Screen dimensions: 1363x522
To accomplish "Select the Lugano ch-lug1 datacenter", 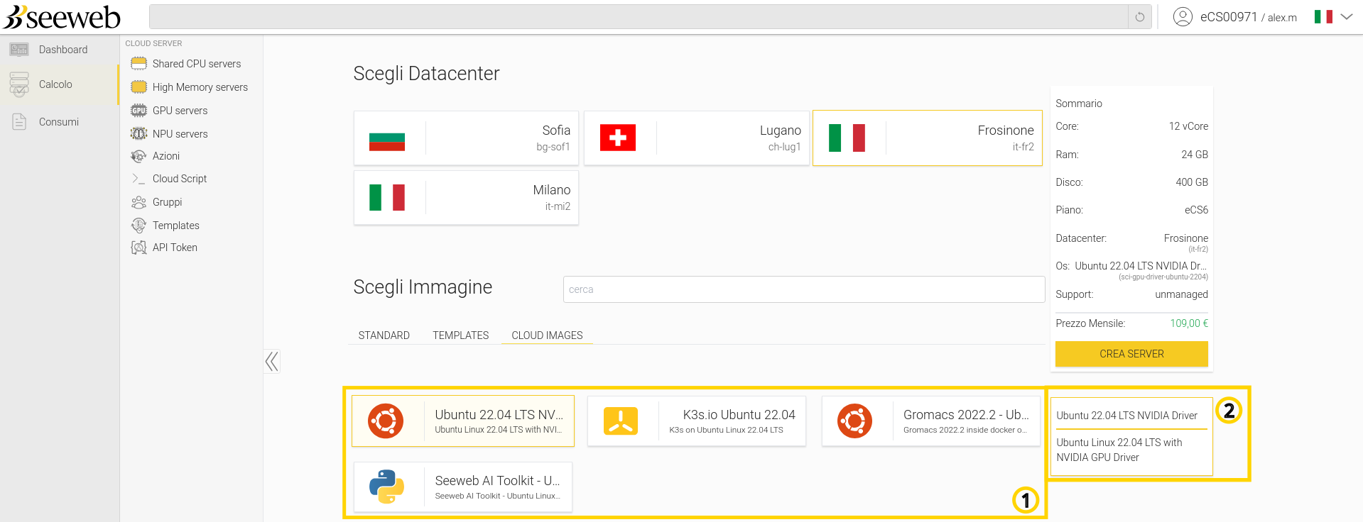I will [x=697, y=138].
